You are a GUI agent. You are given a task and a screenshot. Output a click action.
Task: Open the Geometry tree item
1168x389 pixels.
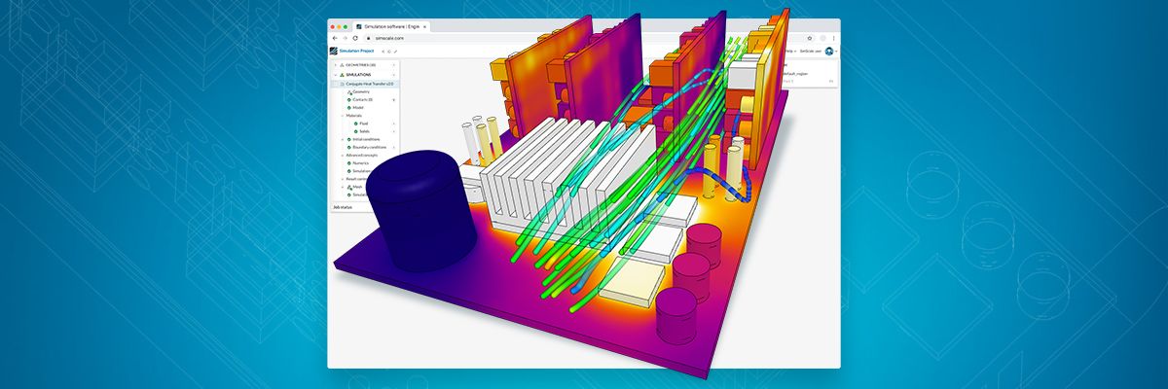tap(360, 91)
